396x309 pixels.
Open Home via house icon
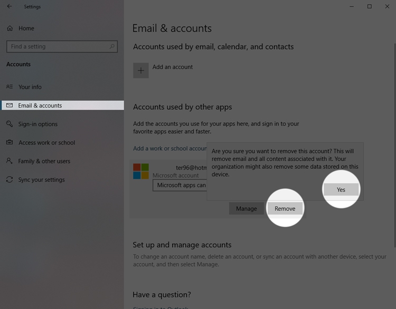pyautogui.click(x=10, y=28)
